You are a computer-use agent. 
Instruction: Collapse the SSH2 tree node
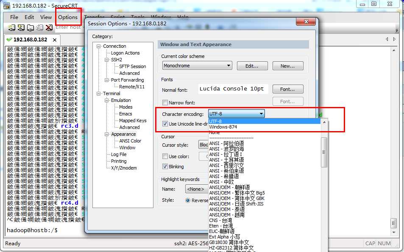coord(106,60)
